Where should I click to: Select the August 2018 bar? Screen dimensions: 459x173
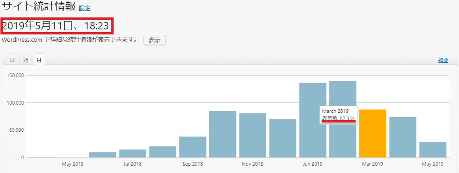pos(163,152)
